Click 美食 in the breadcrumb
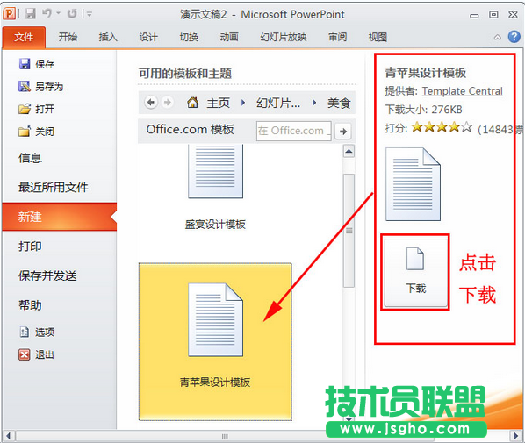Viewport: 525px width, 443px height. (x=339, y=103)
